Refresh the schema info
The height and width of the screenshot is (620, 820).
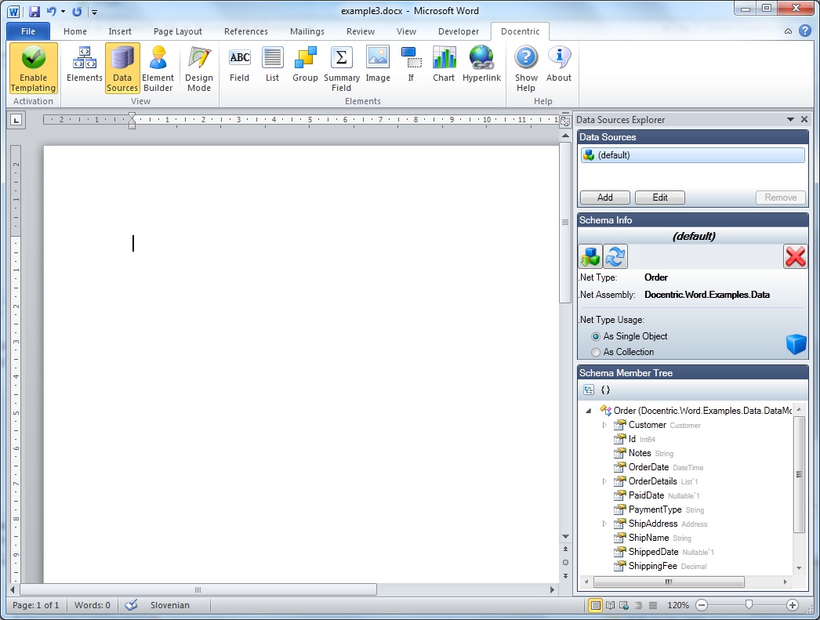click(x=615, y=256)
